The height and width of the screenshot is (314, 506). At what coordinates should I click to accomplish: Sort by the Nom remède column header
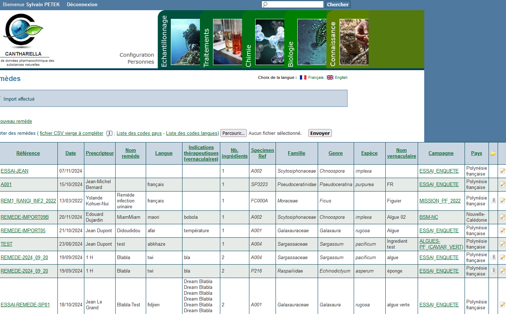tap(130, 153)
